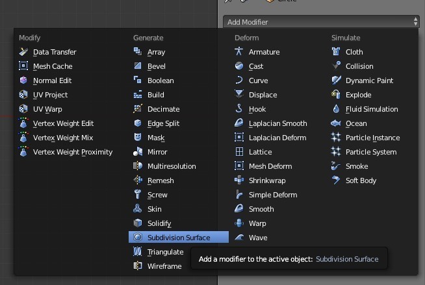Viewport: 425px width, 285px height.
Task: Click the Lattice grid icon
Action: (239, 152)
